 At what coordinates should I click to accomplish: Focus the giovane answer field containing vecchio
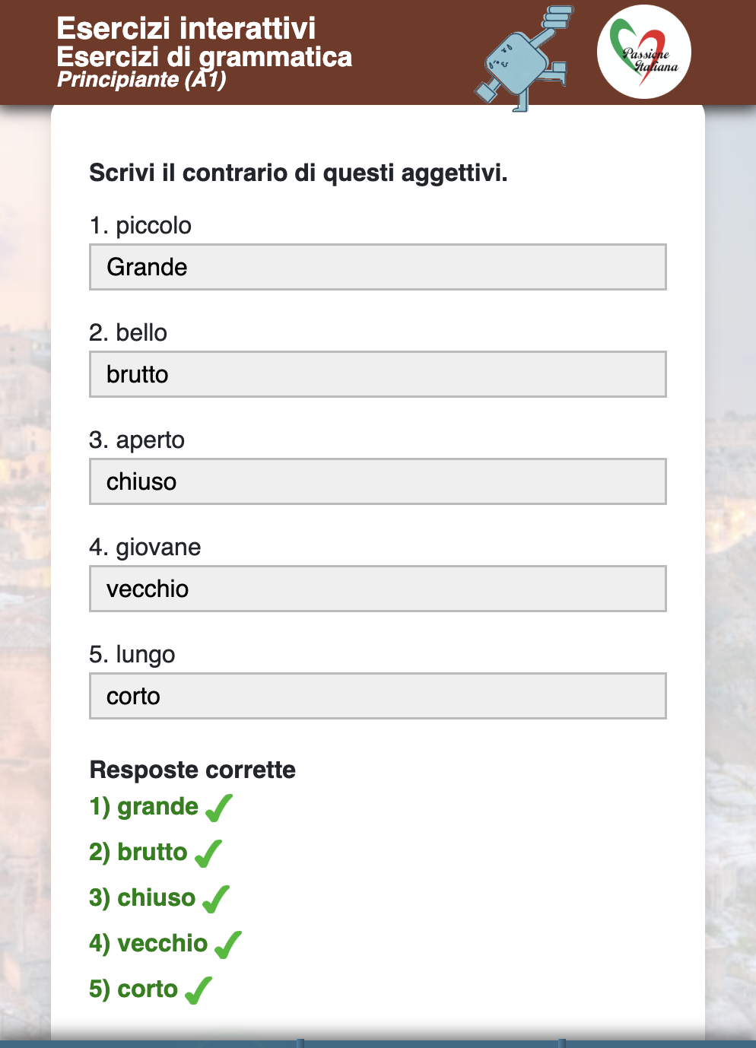point(377,589)
